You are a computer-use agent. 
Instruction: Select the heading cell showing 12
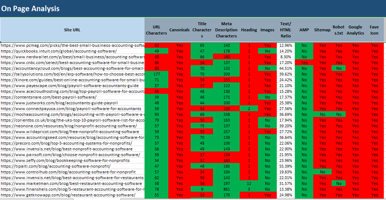point(249,183)
